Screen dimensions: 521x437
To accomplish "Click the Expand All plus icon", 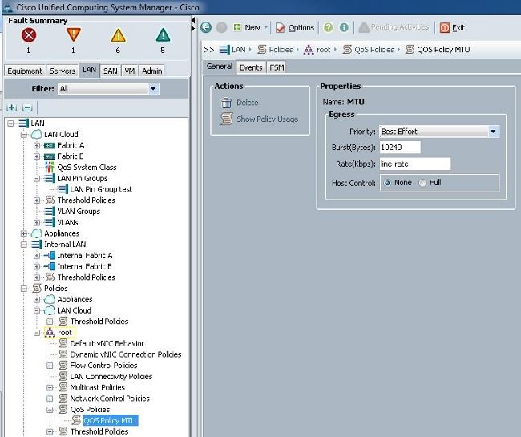I will pyautogui.click(x=12, y=107).
